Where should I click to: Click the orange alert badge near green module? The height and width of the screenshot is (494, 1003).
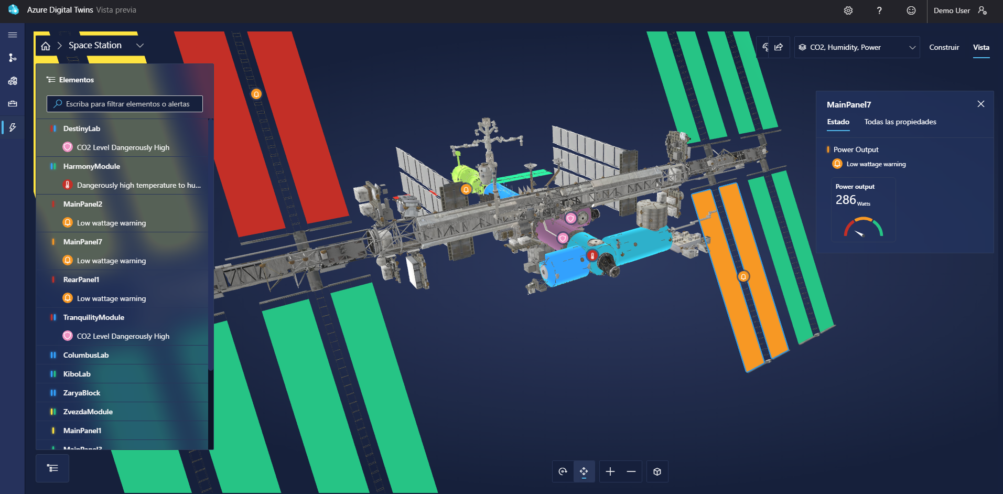click(x=466, y=189)
